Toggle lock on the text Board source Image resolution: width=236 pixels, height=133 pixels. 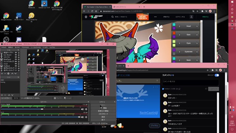18,55
